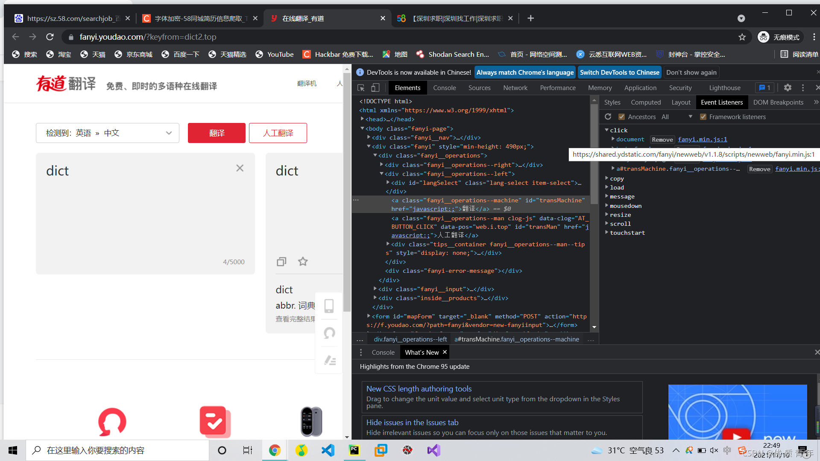The height and width of the screenshot is (461, 820).
Task: Open the drawer options menu dots
Action: pos(361,352)
